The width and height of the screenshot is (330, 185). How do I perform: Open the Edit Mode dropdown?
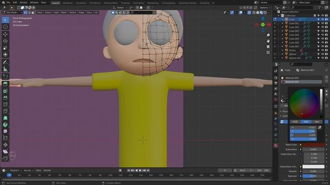pos(12,12)
